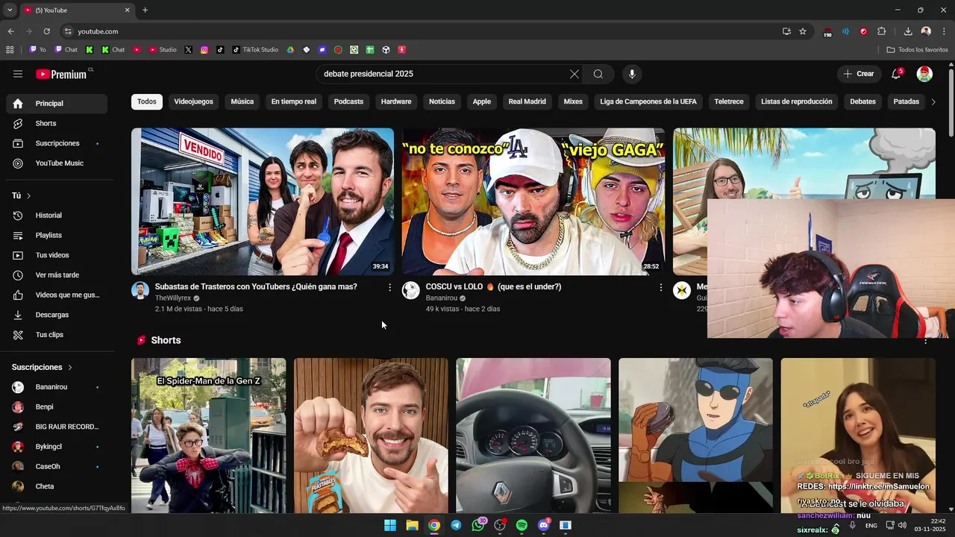
Task: Open TikTok Studio bookmark
Action: click(255, 50)
